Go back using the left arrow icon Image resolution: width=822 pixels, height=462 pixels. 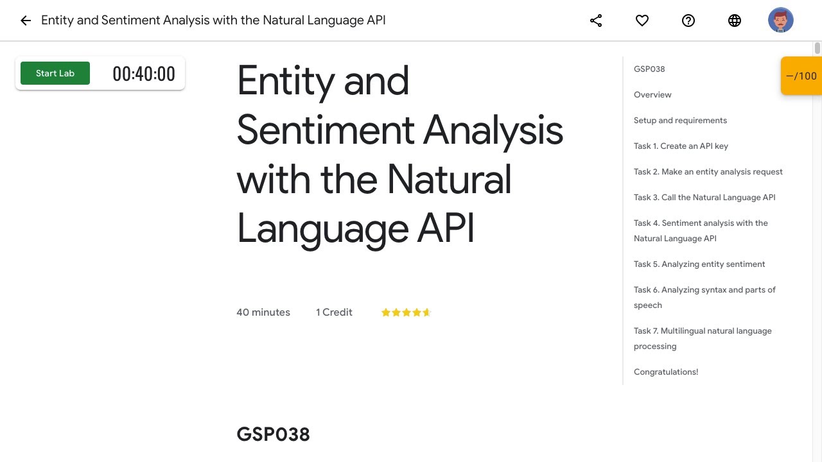26,21
